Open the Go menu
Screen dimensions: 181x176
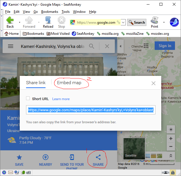click(36, 12)
